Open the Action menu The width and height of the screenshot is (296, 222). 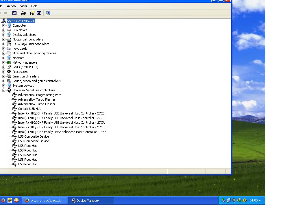coord(11,6)
